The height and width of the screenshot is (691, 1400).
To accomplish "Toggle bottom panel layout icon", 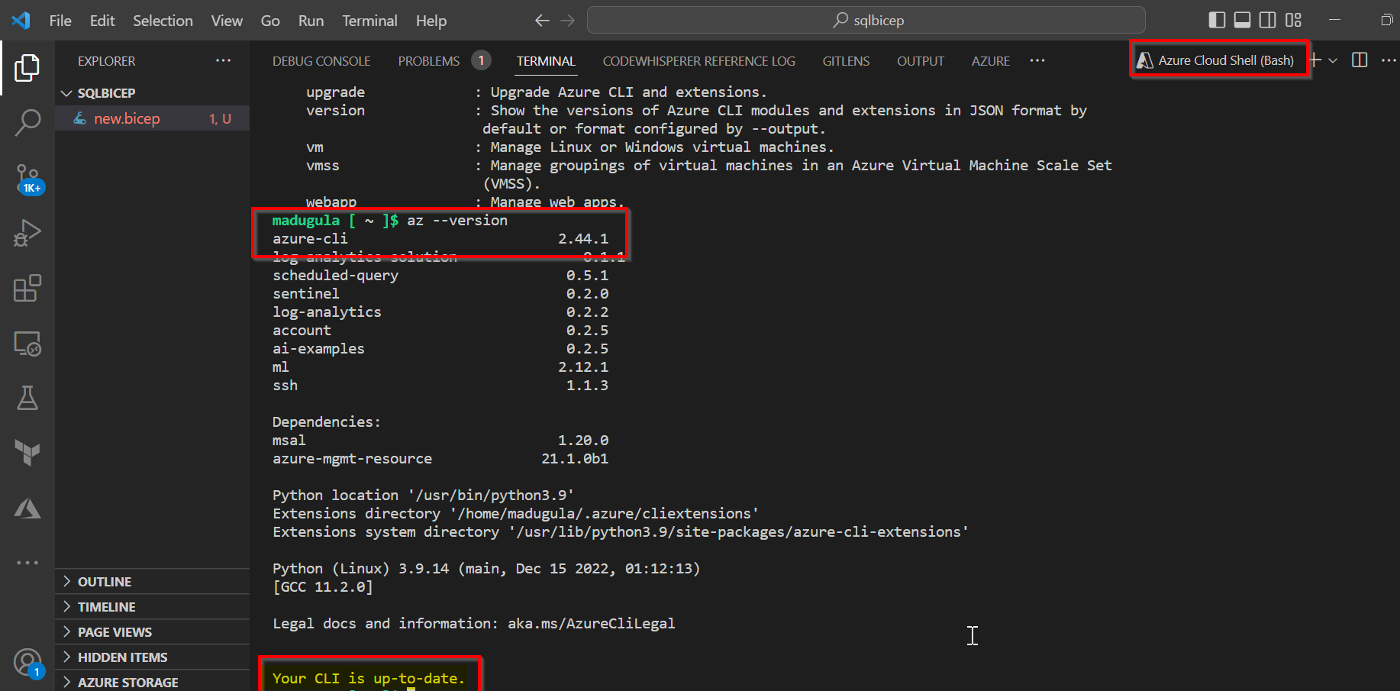I will 1243,21.
